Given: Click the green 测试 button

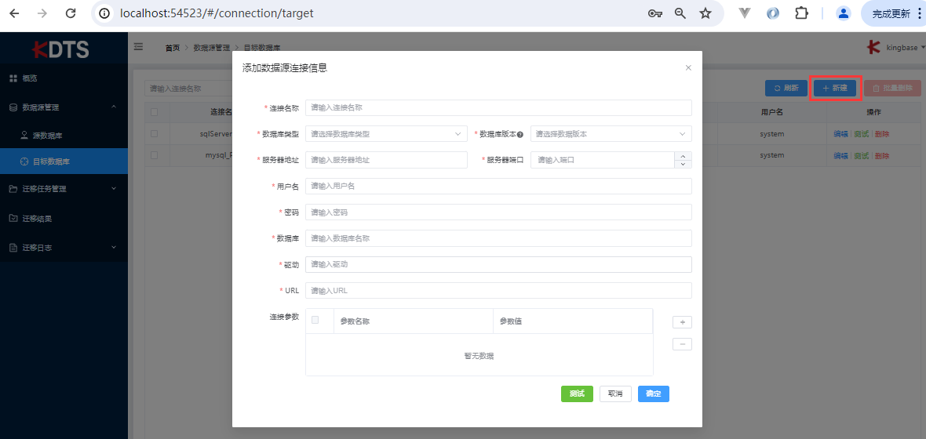Looking at the screenshot, I should (x=577, y=394).
